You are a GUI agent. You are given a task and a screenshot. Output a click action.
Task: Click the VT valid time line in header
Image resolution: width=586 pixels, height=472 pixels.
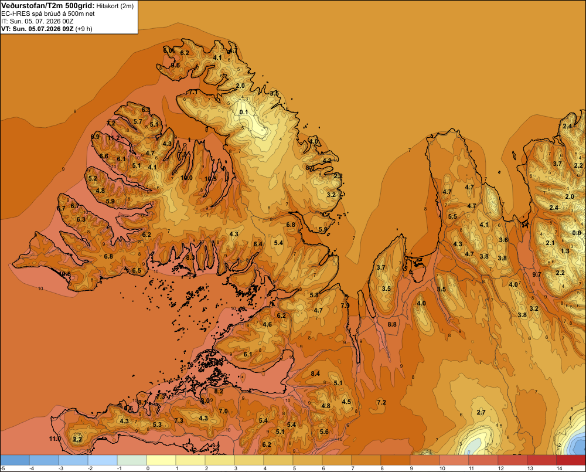(47, 29)
